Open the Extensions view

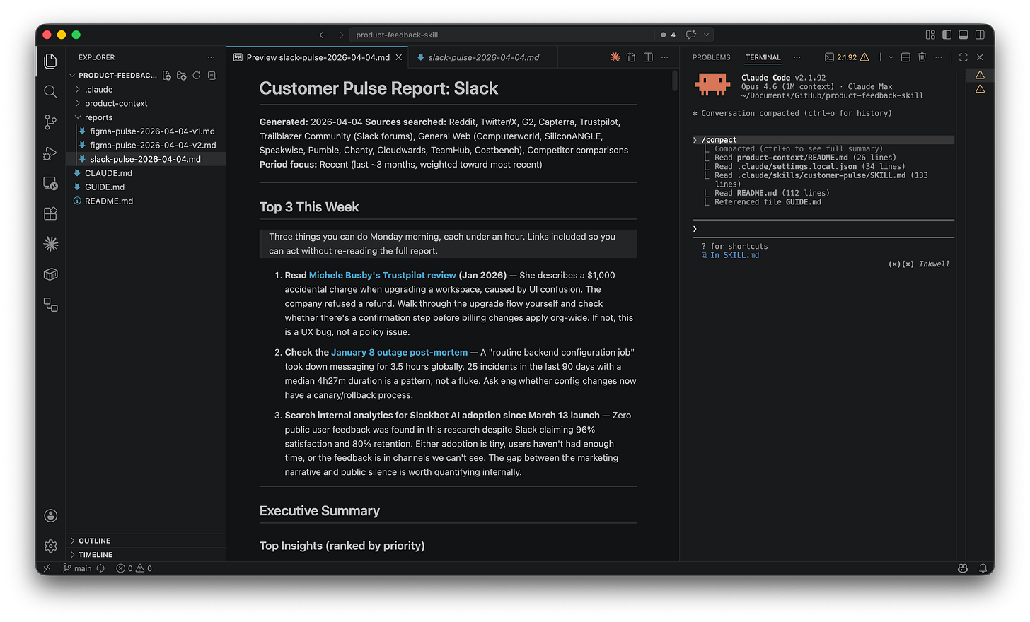(x=50, y=213)
